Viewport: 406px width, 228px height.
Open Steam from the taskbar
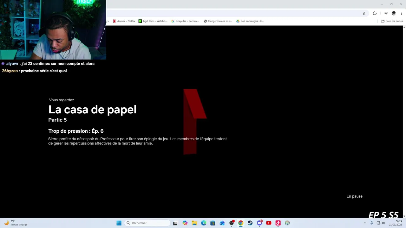pos(250,223)
